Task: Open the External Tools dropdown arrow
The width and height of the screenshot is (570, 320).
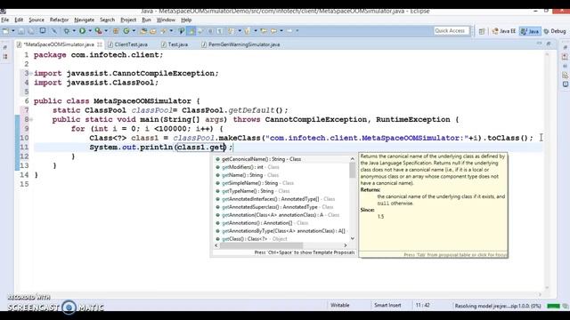Action: tap(106, 31)
